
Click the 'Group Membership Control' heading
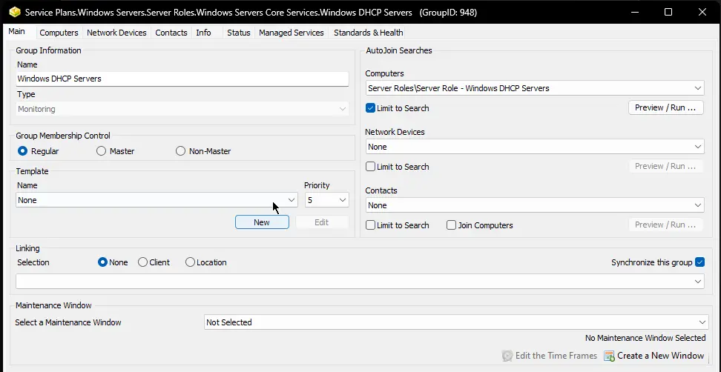63,136
